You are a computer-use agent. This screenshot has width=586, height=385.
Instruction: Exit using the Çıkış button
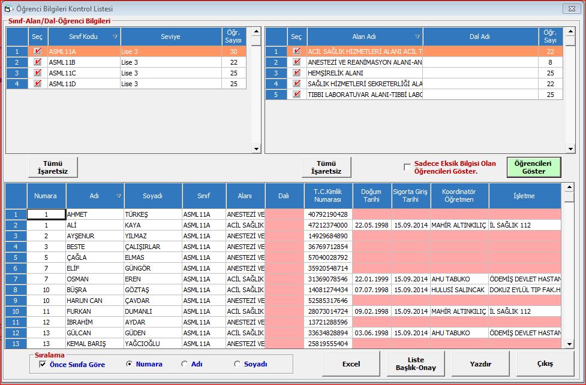pos(544,363)
